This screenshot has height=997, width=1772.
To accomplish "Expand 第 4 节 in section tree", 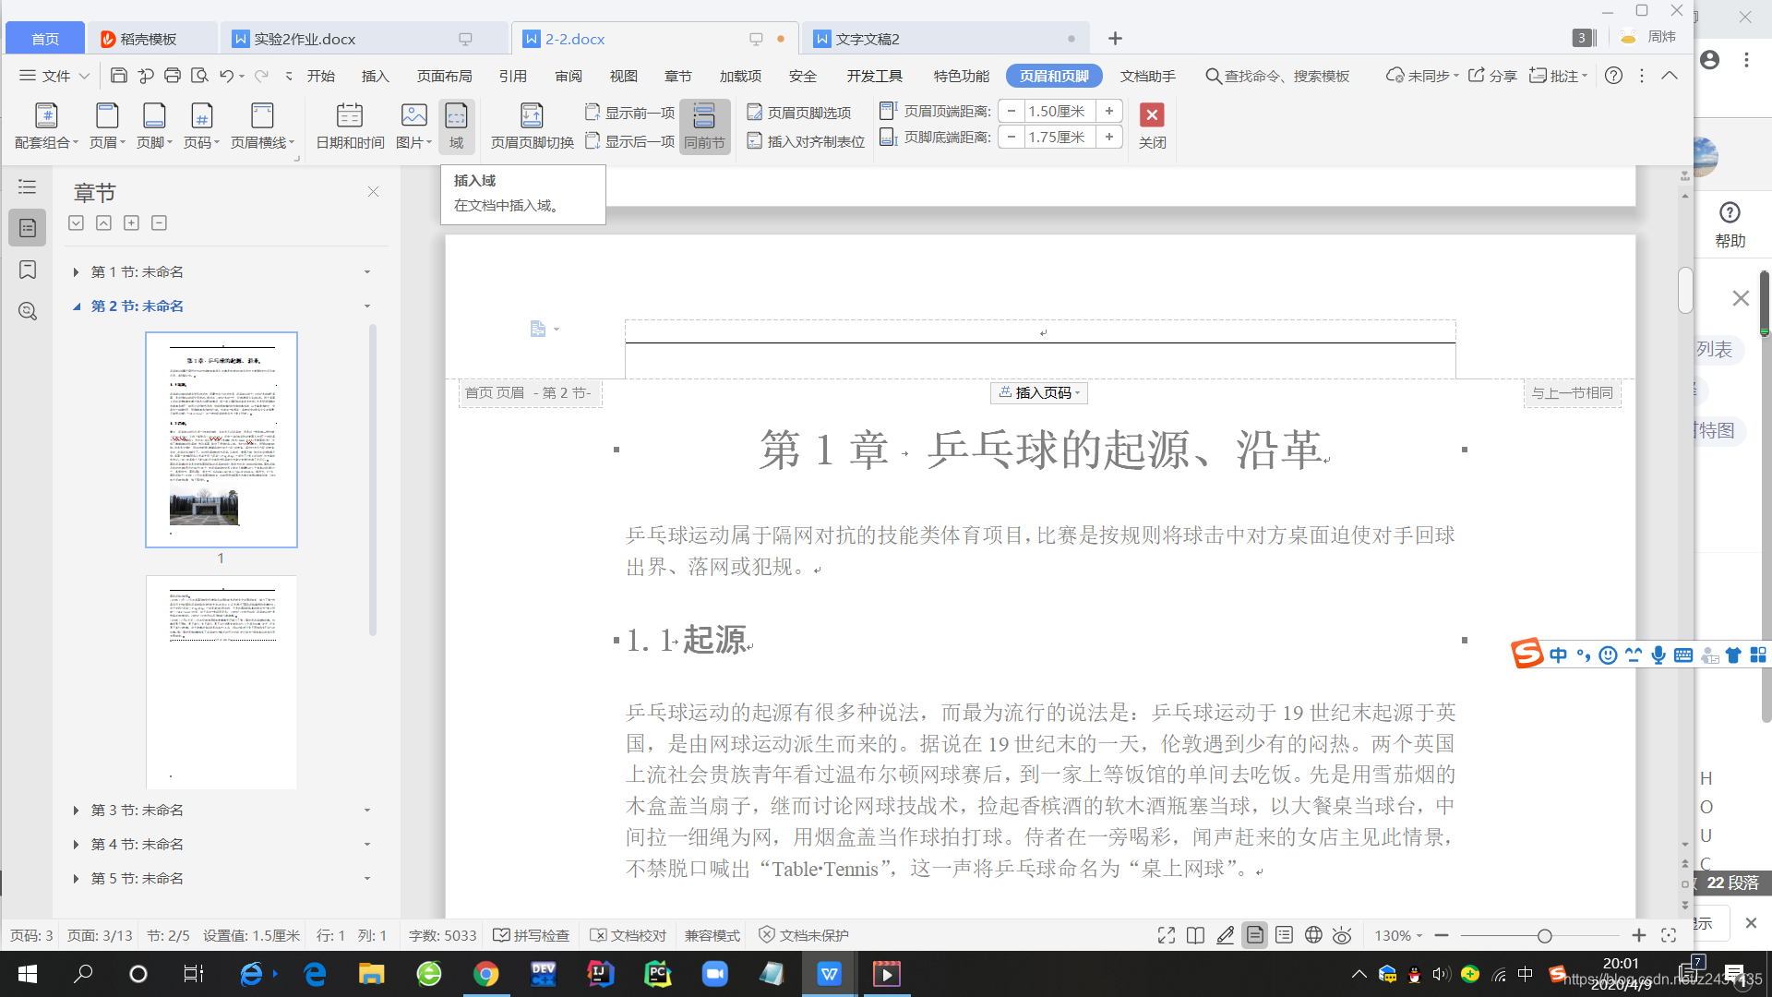I will 76,845.
